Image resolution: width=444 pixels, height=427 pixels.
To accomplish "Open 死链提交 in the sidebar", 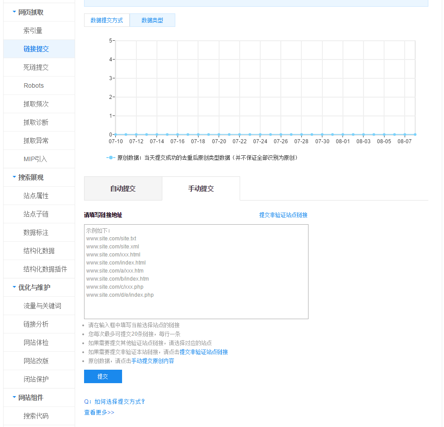I will click(36, 67).
